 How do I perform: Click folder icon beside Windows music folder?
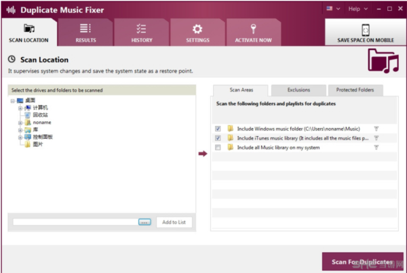click(230, 128)
